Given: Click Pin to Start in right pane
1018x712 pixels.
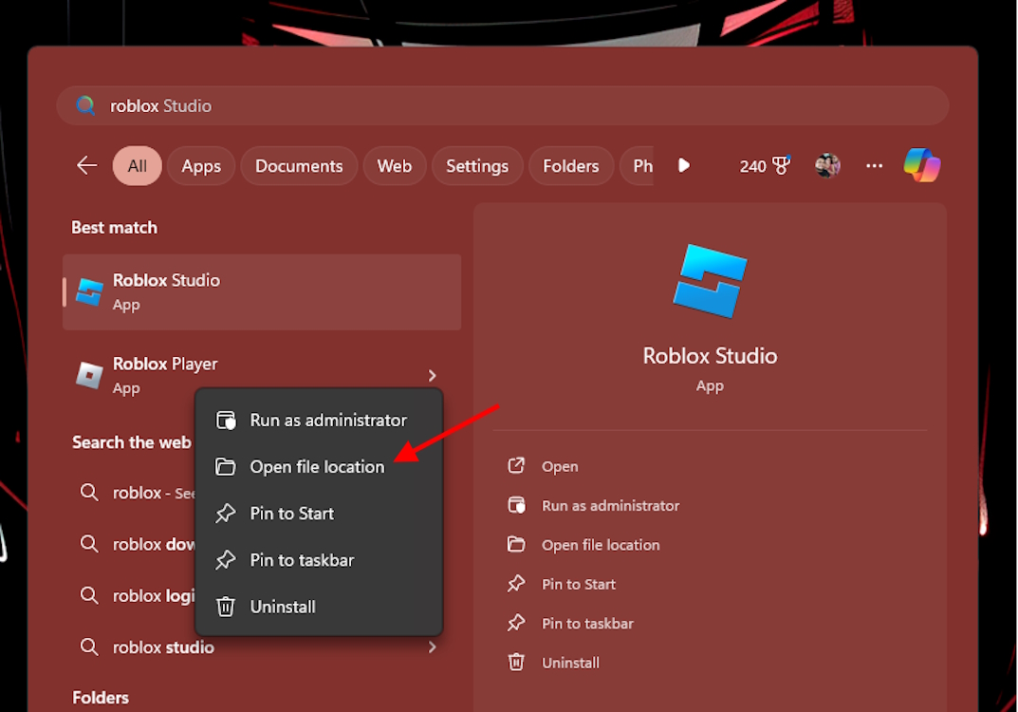Looking at the screenshot, I should point(579,585).
